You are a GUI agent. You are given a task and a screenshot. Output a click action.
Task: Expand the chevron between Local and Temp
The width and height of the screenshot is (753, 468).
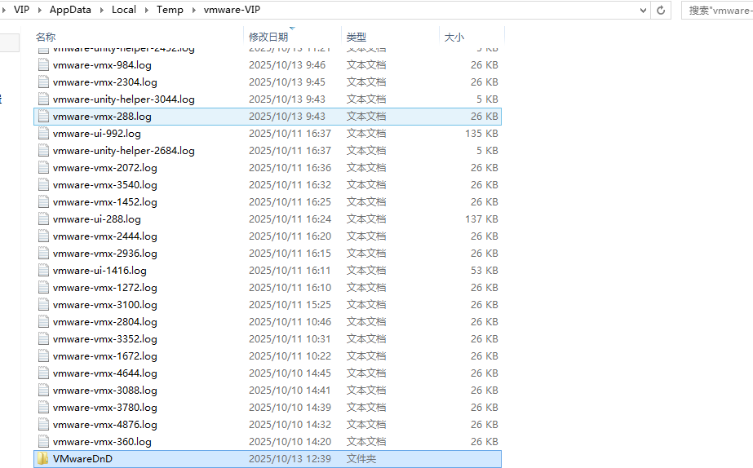tap(147, 10)
